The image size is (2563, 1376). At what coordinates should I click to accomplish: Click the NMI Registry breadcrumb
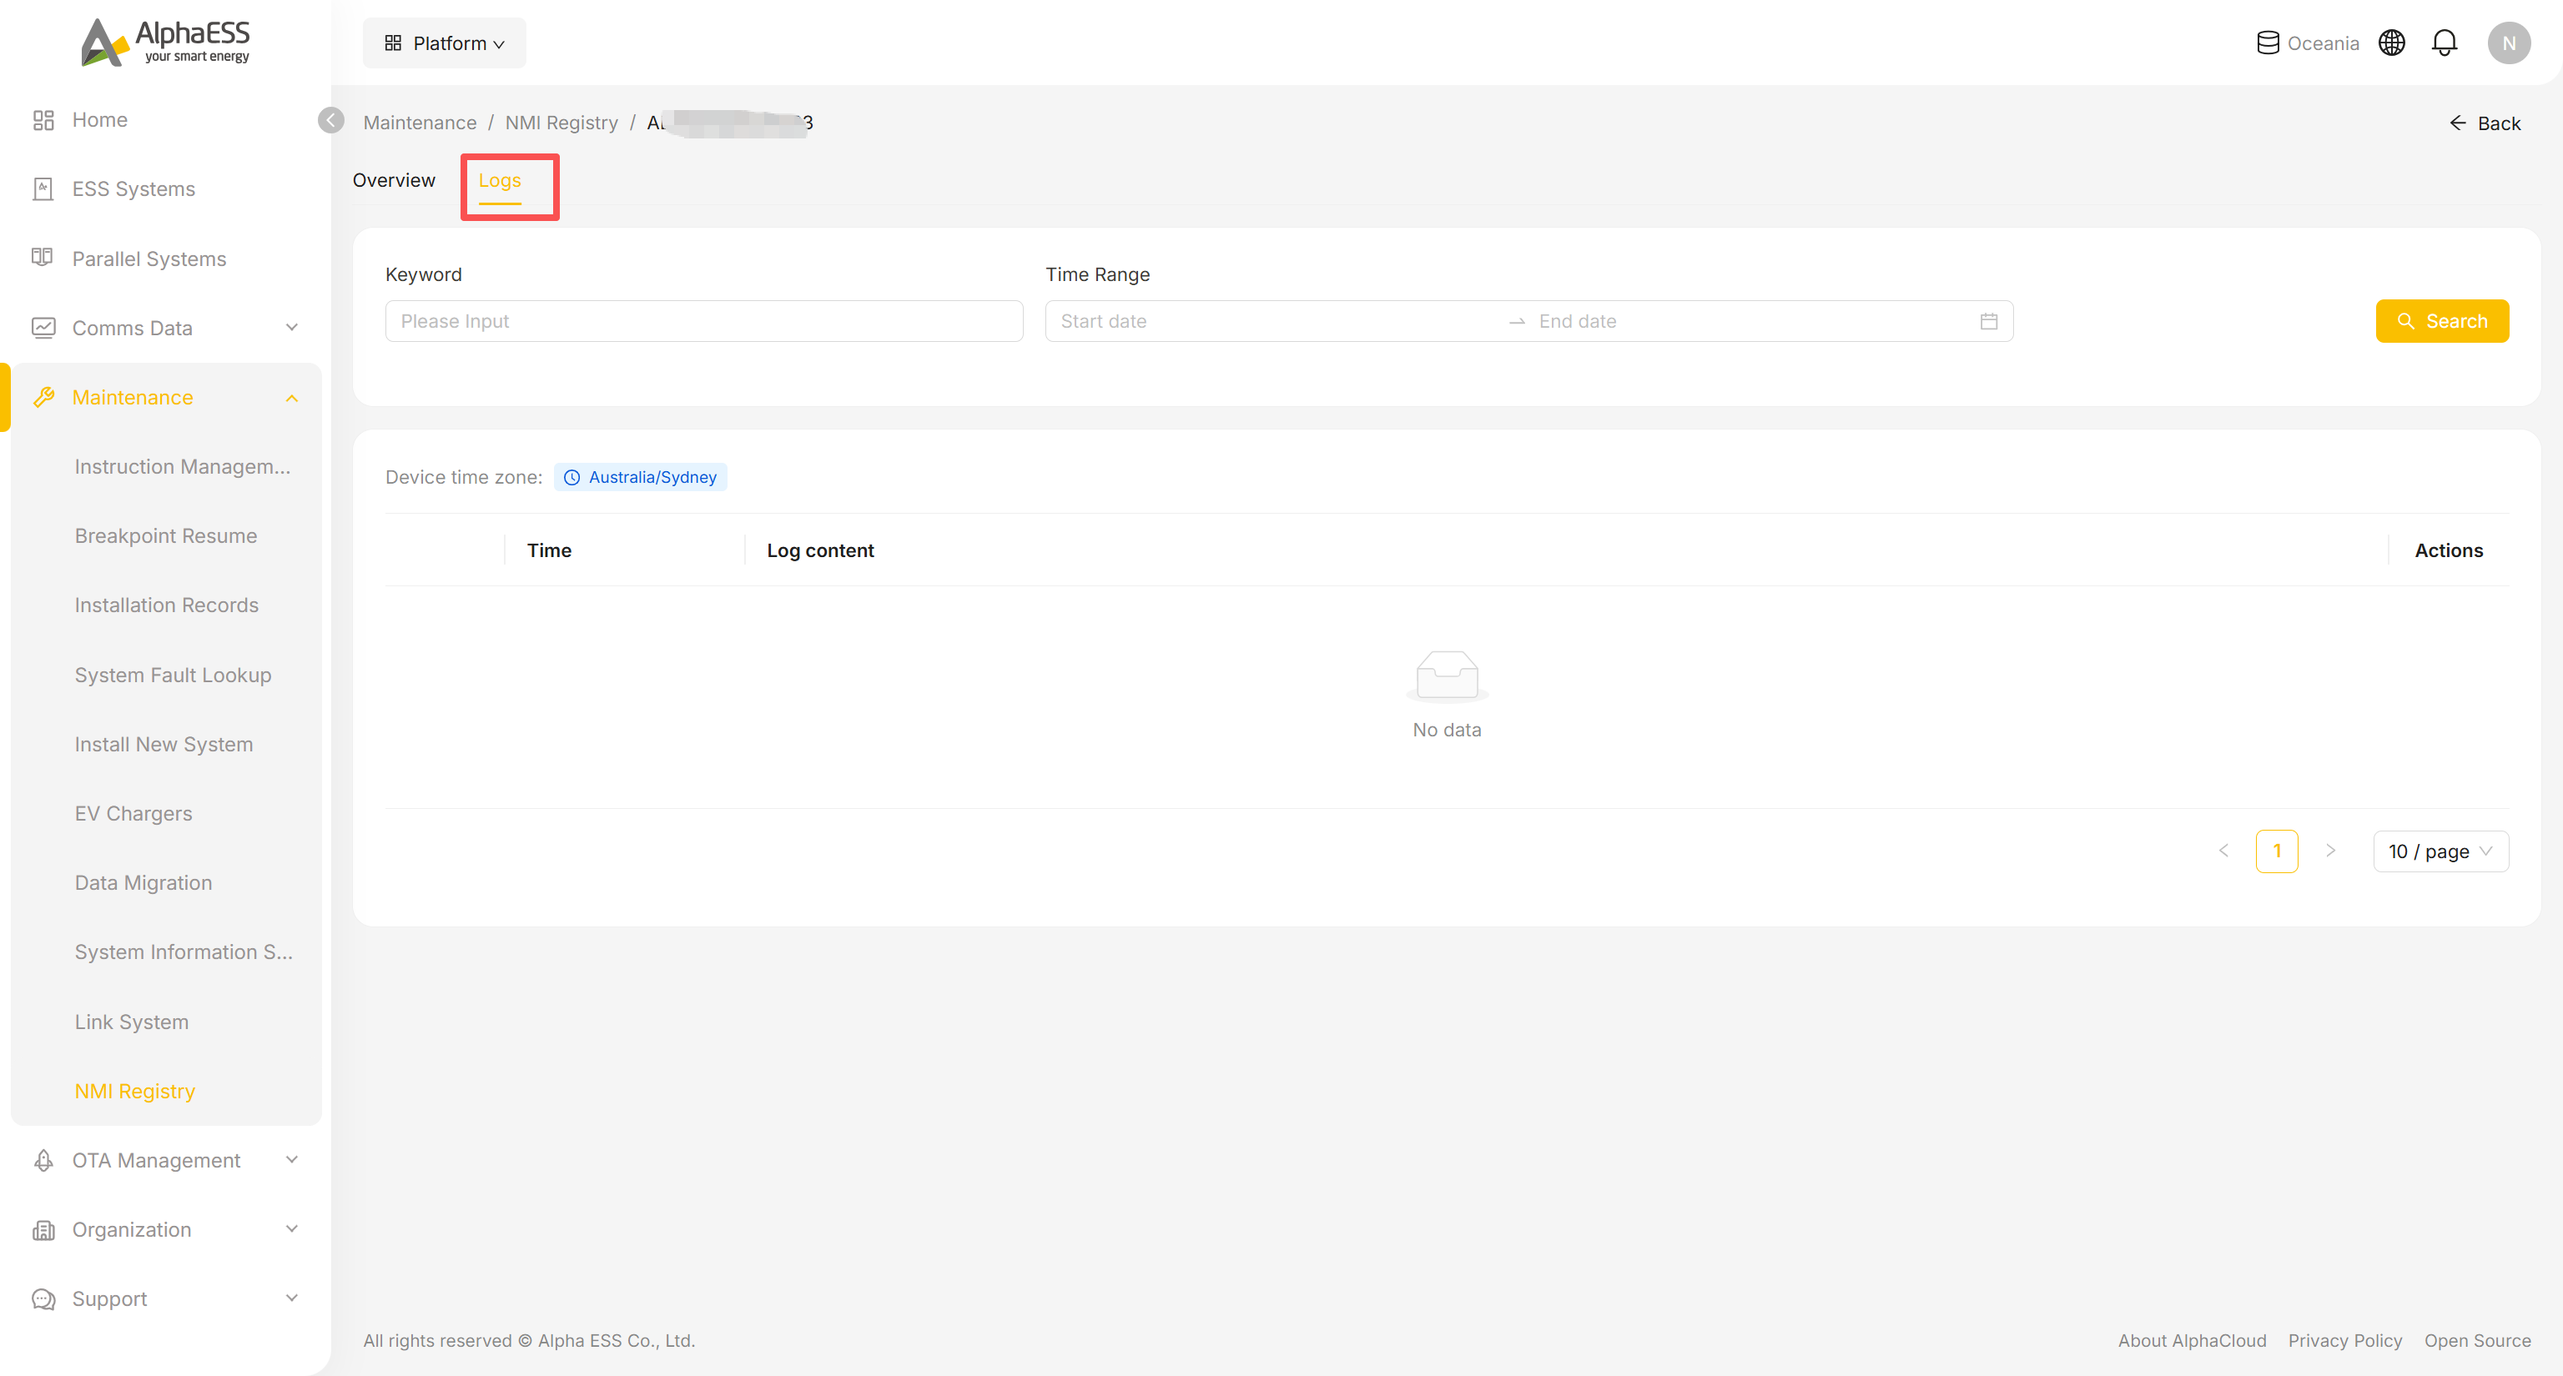(561, 123)
